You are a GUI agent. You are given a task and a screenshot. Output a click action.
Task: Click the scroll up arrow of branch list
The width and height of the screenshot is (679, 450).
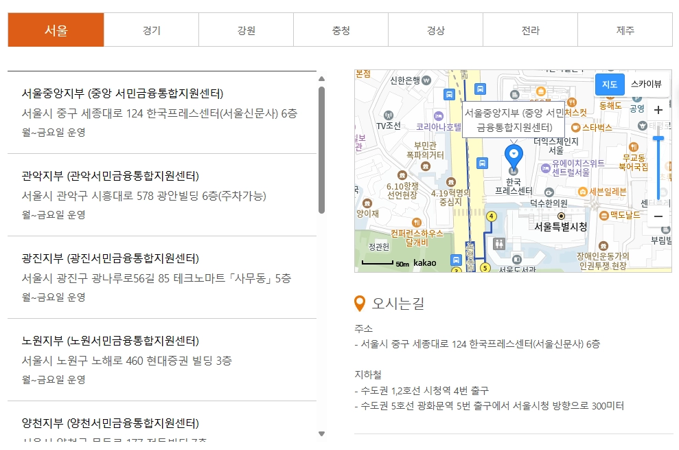pyautogui.click(x=321, y=79)
